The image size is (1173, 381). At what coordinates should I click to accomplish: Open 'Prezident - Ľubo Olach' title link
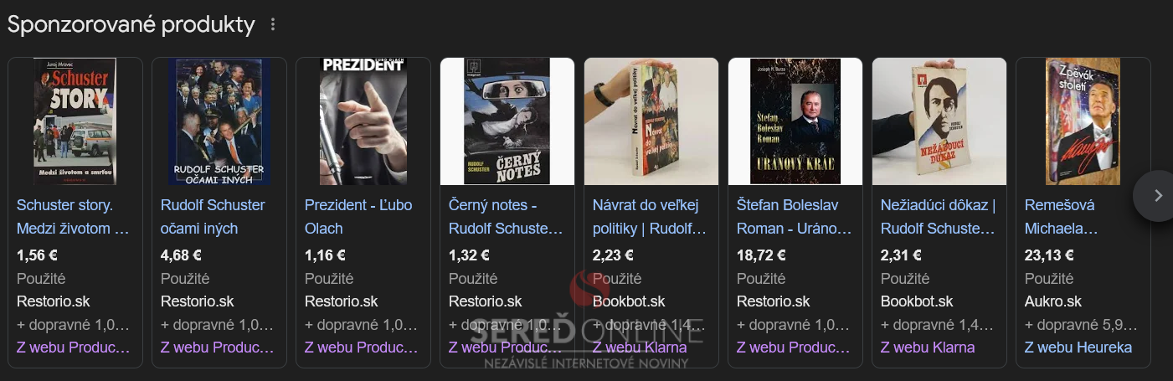point(358,217)
